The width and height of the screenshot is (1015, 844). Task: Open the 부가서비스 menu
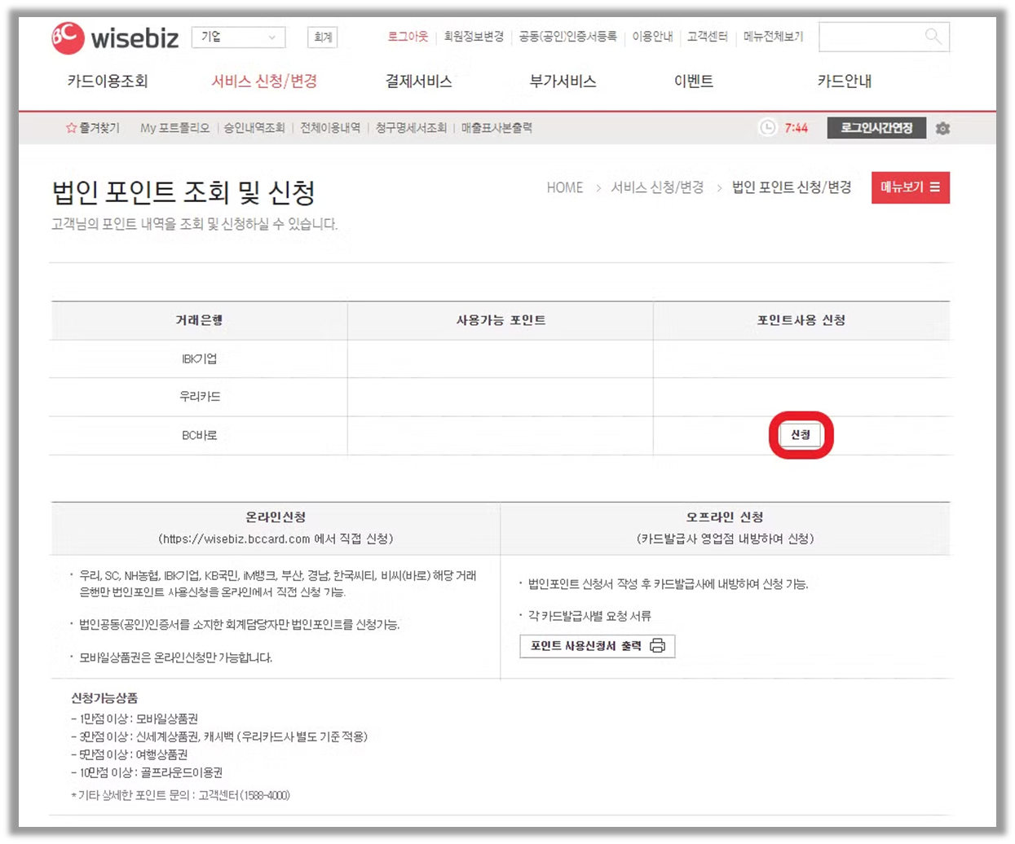click(x=563, y=81)
